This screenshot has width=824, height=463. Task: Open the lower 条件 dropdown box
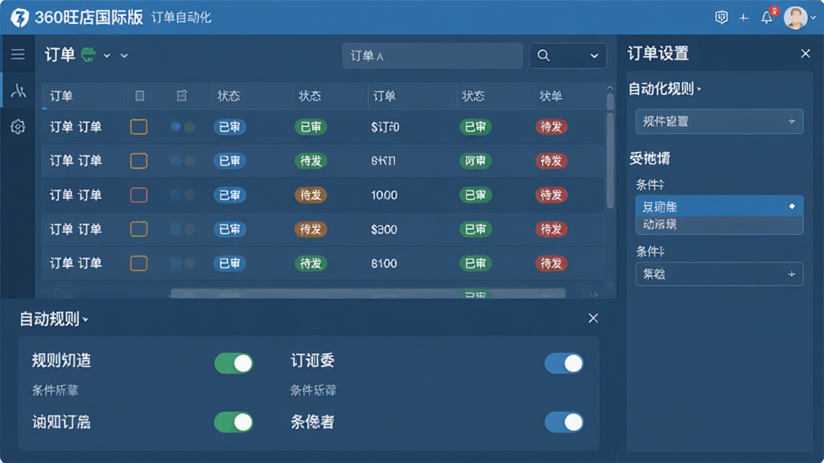click(719, 274)
